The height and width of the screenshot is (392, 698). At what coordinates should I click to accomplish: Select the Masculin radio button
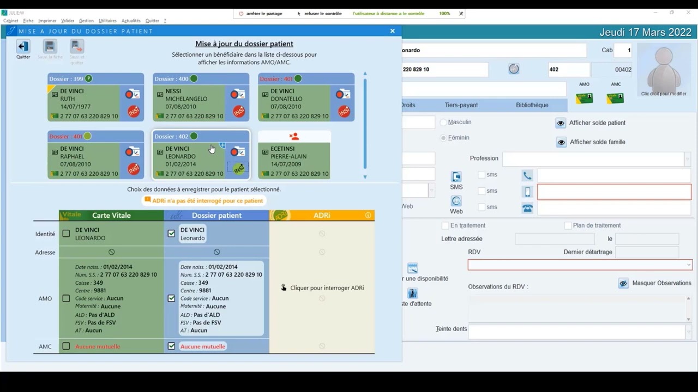point(443,122)
